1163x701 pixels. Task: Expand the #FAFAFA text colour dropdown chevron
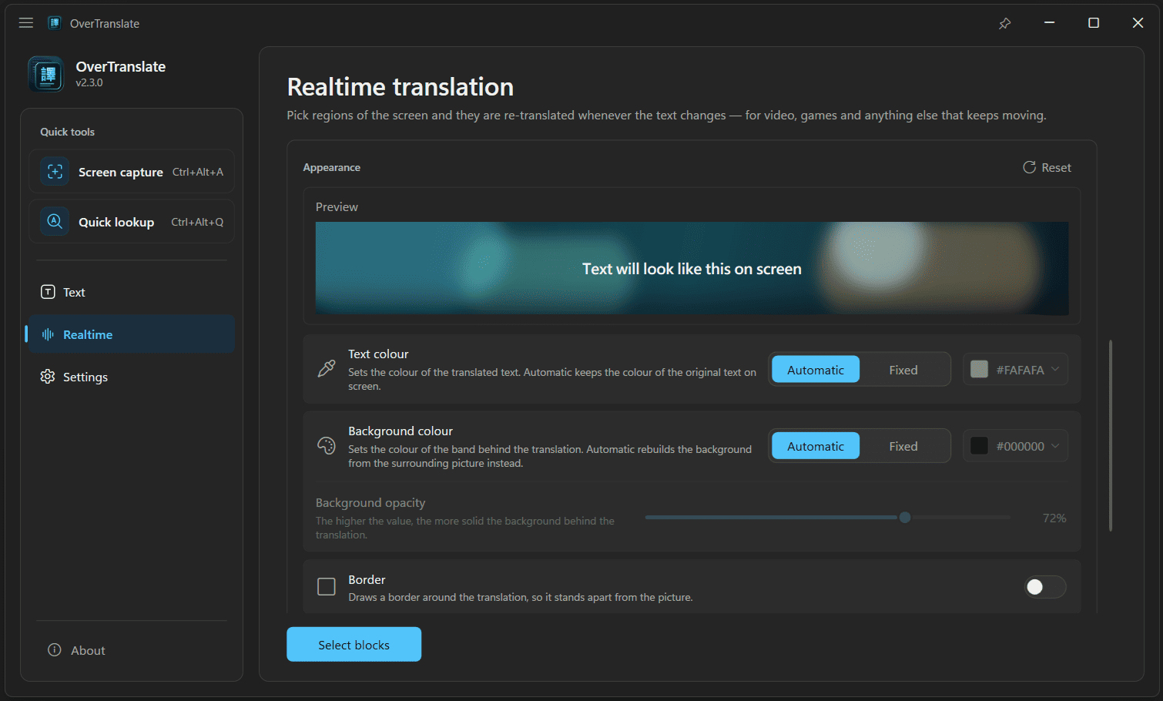coord(1056,369)
